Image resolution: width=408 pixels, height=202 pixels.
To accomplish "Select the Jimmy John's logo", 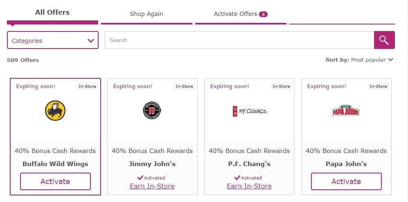I will [152, 110].
